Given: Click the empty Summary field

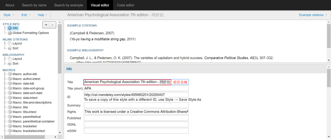Looking at the screenshot, I should [136, 105].
